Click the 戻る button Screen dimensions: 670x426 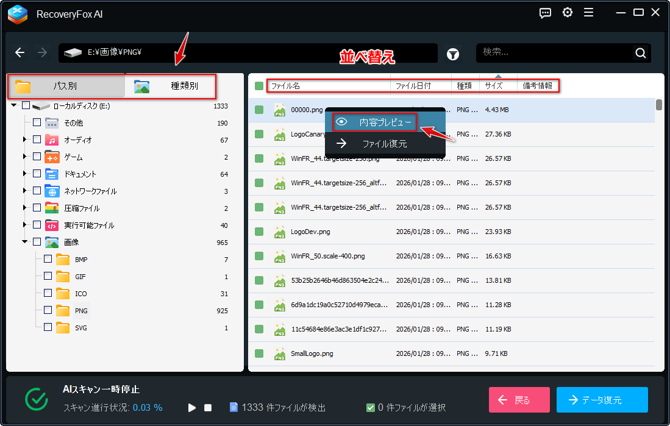pyautogui.click(x=519, y=400)
